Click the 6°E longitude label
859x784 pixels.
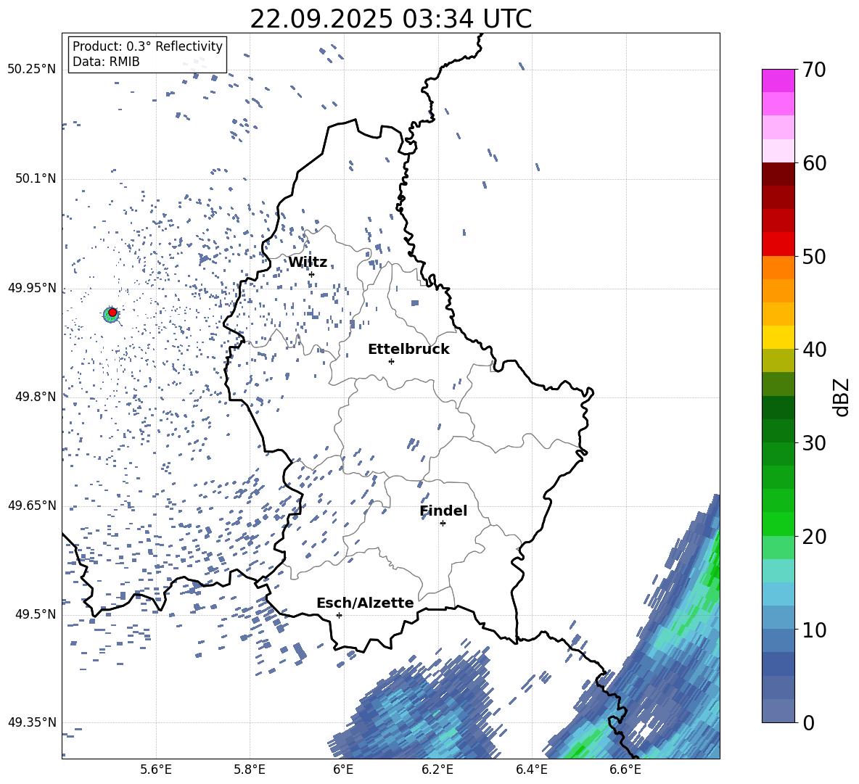343,770
